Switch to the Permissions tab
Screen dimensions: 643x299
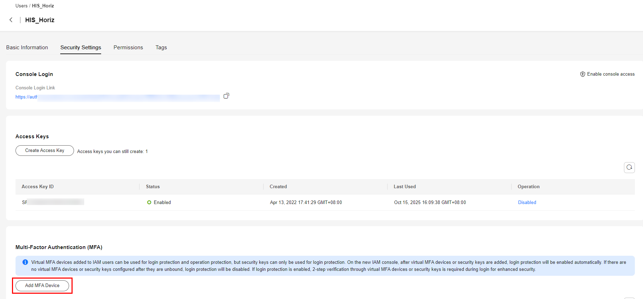tap(128, 47)
